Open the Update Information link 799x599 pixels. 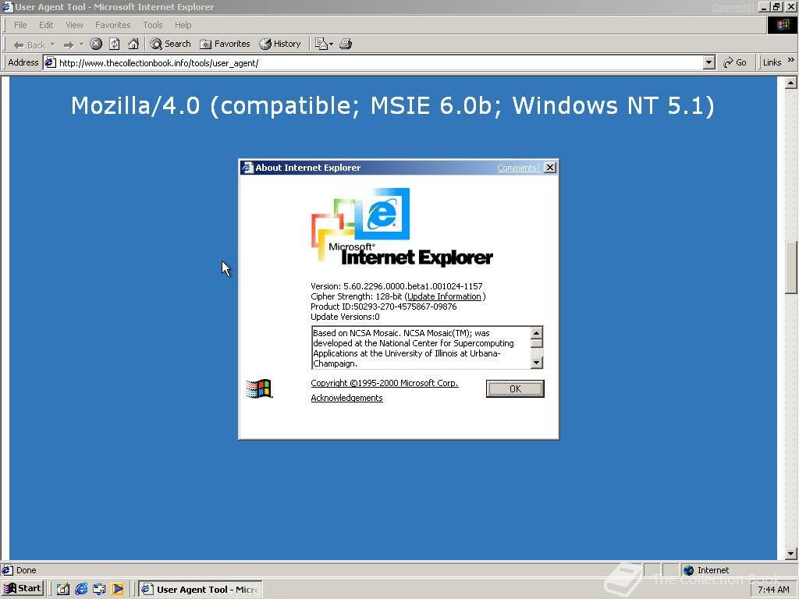pos(444,296)
